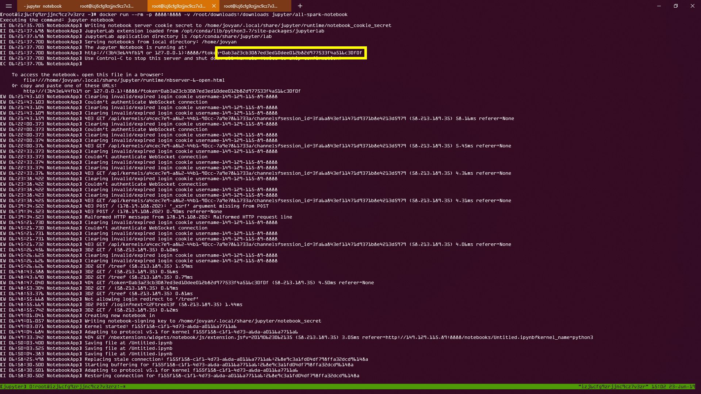Select the last root tab after the active one
Screen dimensions: 701x394
[250, 6]
